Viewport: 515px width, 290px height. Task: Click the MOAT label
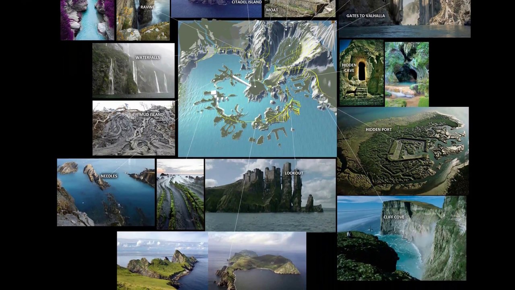(x=272, y=10)
